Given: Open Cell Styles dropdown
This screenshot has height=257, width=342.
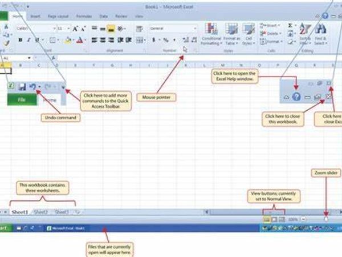Looking at the screenshot, I should [248, 34].
